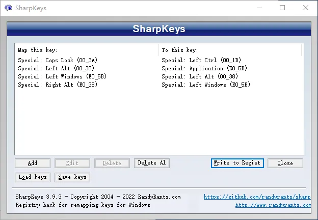318x220 pixels.
Task: Click the Close button beside Write to Regist
Action: point(285,163)
